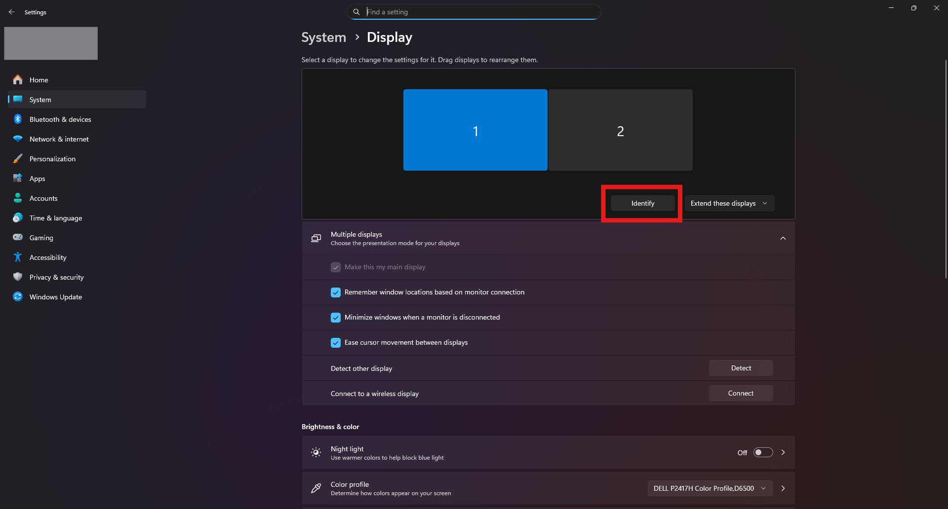Open Network & internet via Wi-Fi icon
948x509 pixels.
pos(18,139)
